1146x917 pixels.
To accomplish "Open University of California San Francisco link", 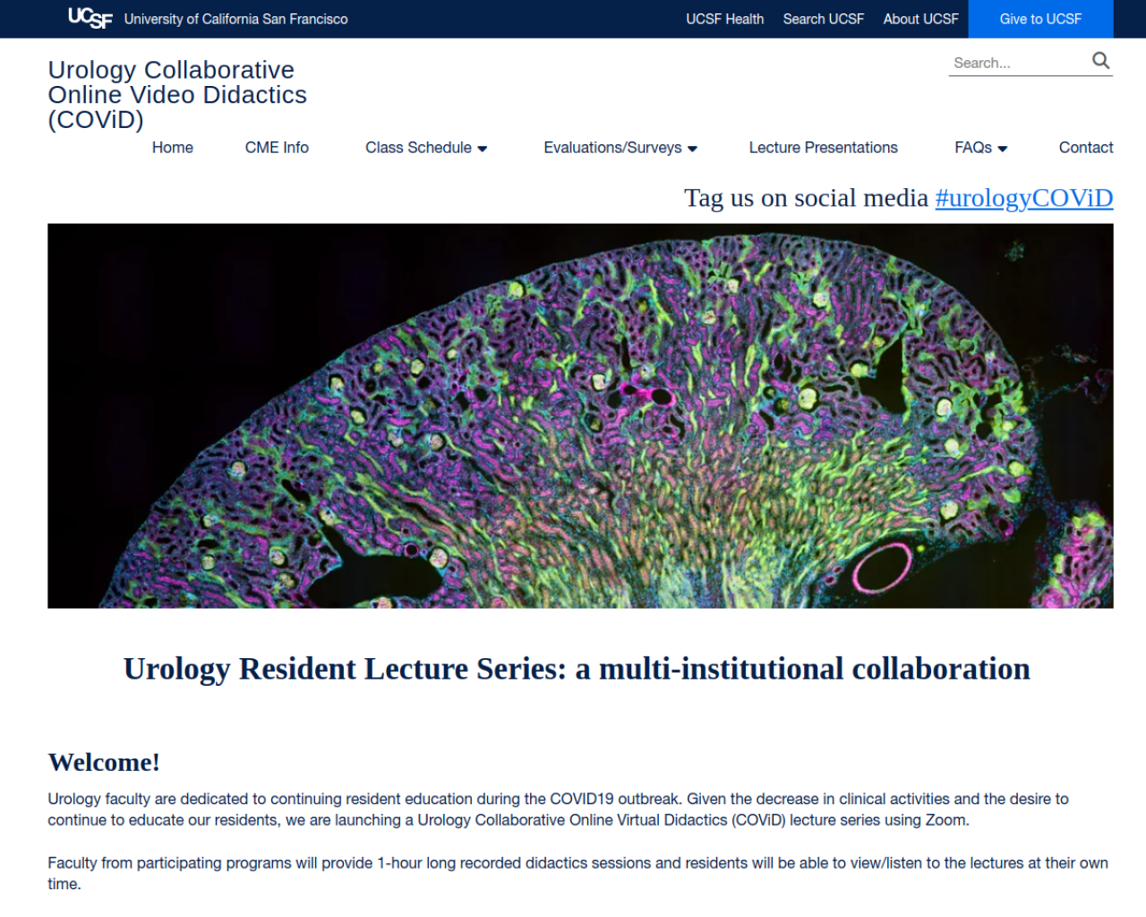I will 235,19.
